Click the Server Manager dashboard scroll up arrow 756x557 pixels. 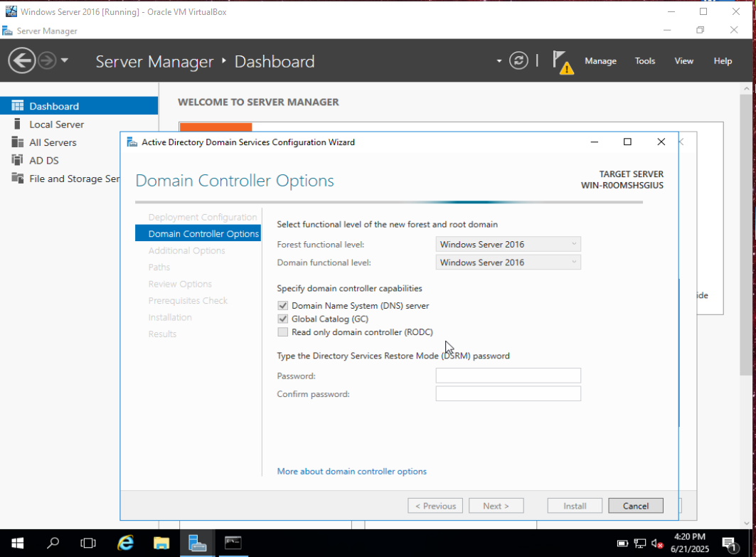(746, 89)
